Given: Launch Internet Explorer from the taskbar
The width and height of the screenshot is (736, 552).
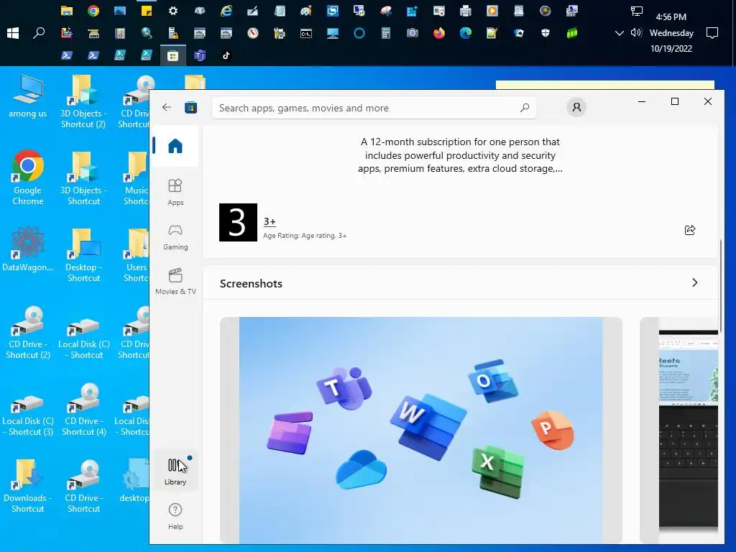Looking at the screenshot, I should [226, 11].
